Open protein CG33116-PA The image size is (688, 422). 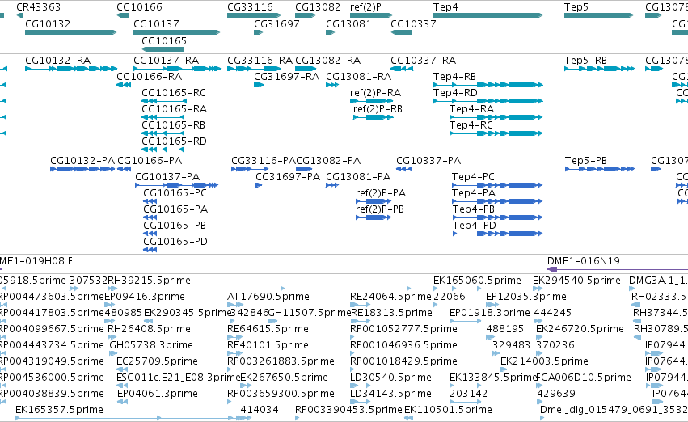pos(264,161)
